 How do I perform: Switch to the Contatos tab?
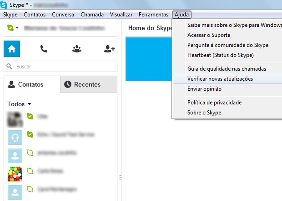32,84
